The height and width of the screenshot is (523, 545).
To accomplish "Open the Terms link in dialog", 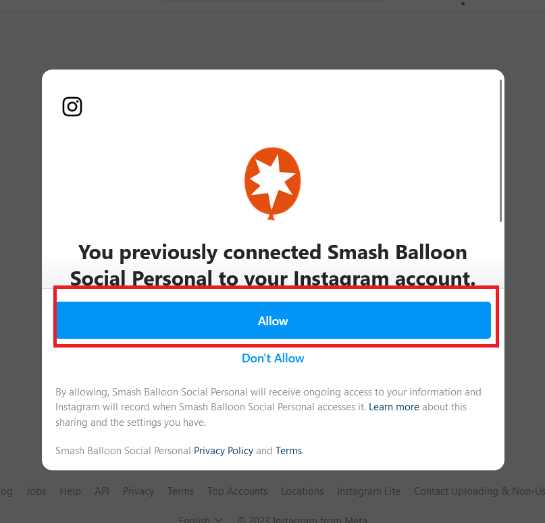I will tap(288, 450).
